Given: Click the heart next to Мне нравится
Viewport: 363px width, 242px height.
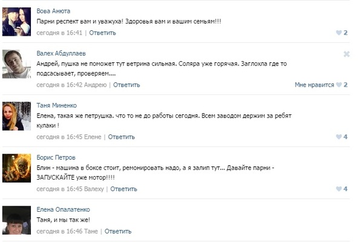Looking at the screenshot, I should (x=339, y=85).
